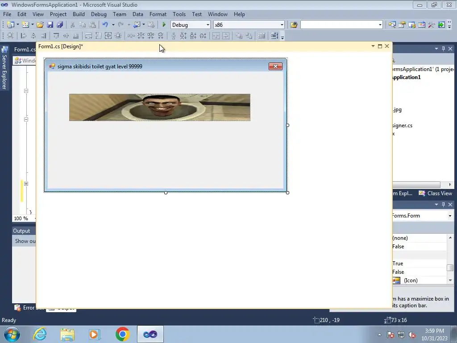Open the Layout toolbar options arrow
457x343 pixels.
pyautogui.click(x=282, y=37)
